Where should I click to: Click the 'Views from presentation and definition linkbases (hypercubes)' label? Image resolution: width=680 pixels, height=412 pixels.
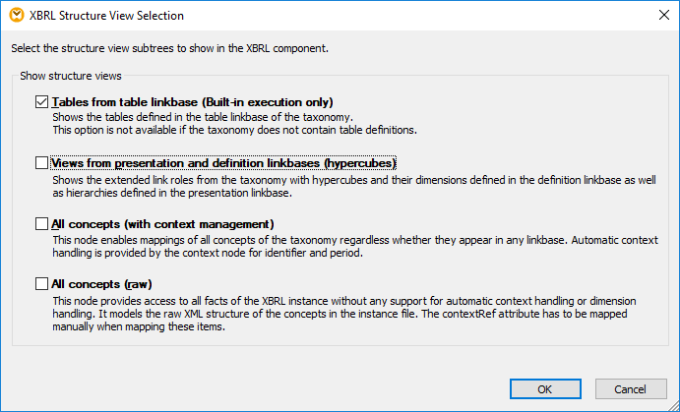pyautogui.click(x=224, y=163)
